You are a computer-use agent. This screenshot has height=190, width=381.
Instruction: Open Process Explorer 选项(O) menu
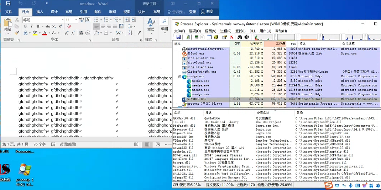point(195,31)
